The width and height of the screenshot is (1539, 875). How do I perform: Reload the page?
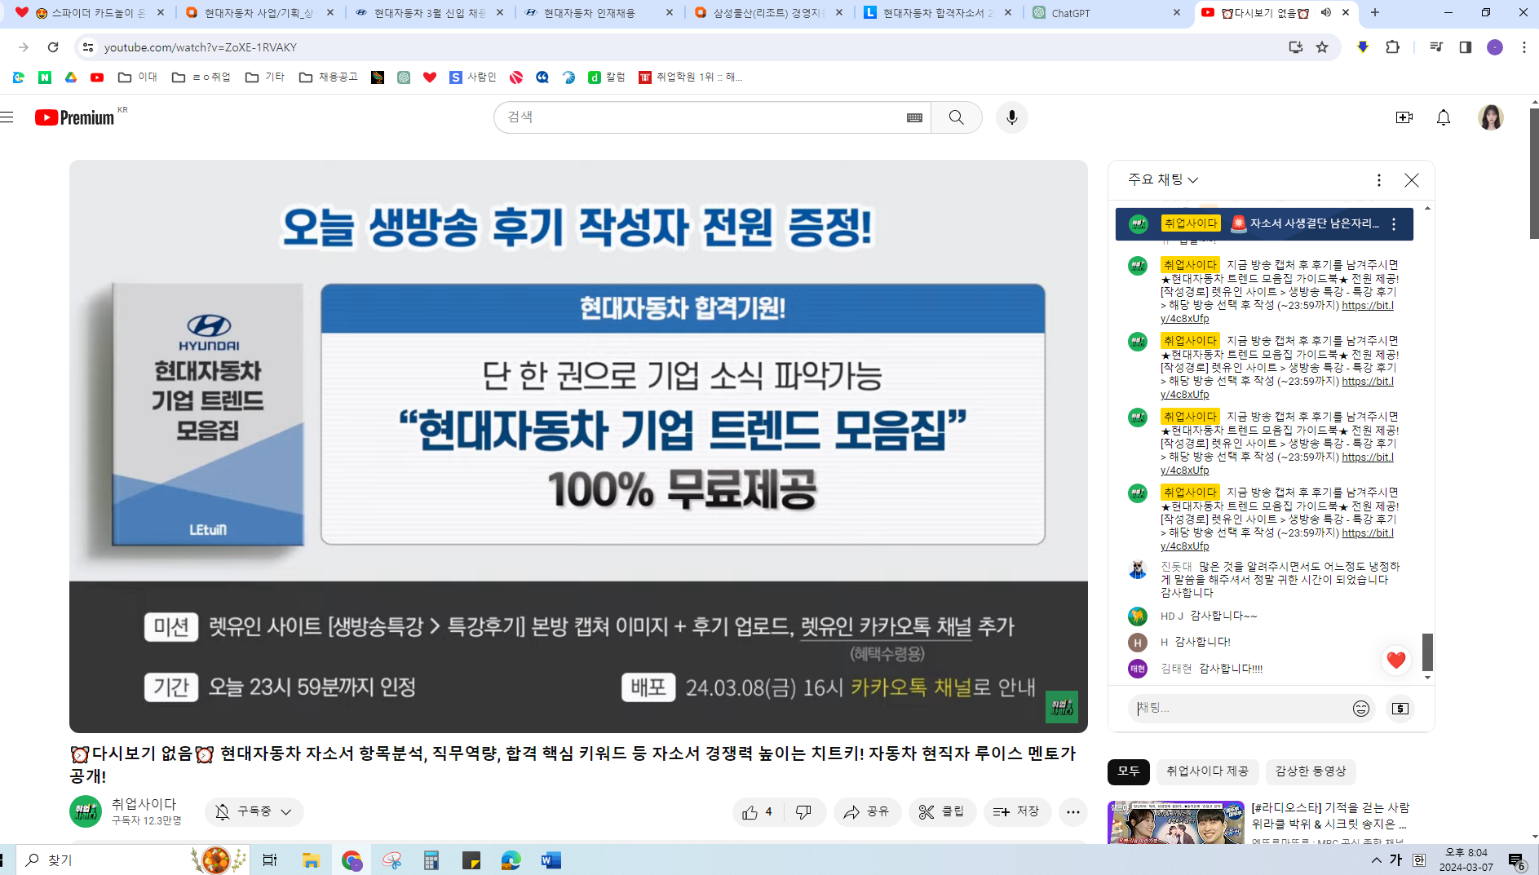(x=53, y=47)
